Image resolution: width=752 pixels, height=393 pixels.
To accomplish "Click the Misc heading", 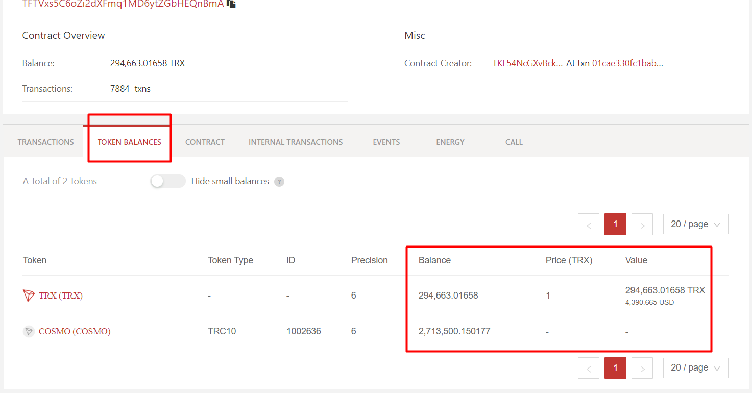I will point(415,35).
